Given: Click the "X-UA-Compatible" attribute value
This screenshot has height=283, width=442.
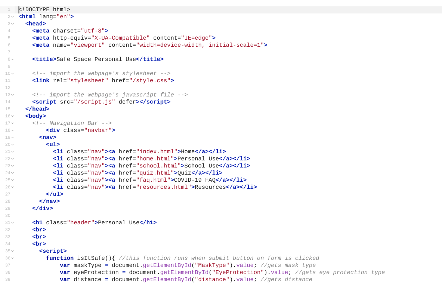Looking at the screenshot, I should (120, 38).
